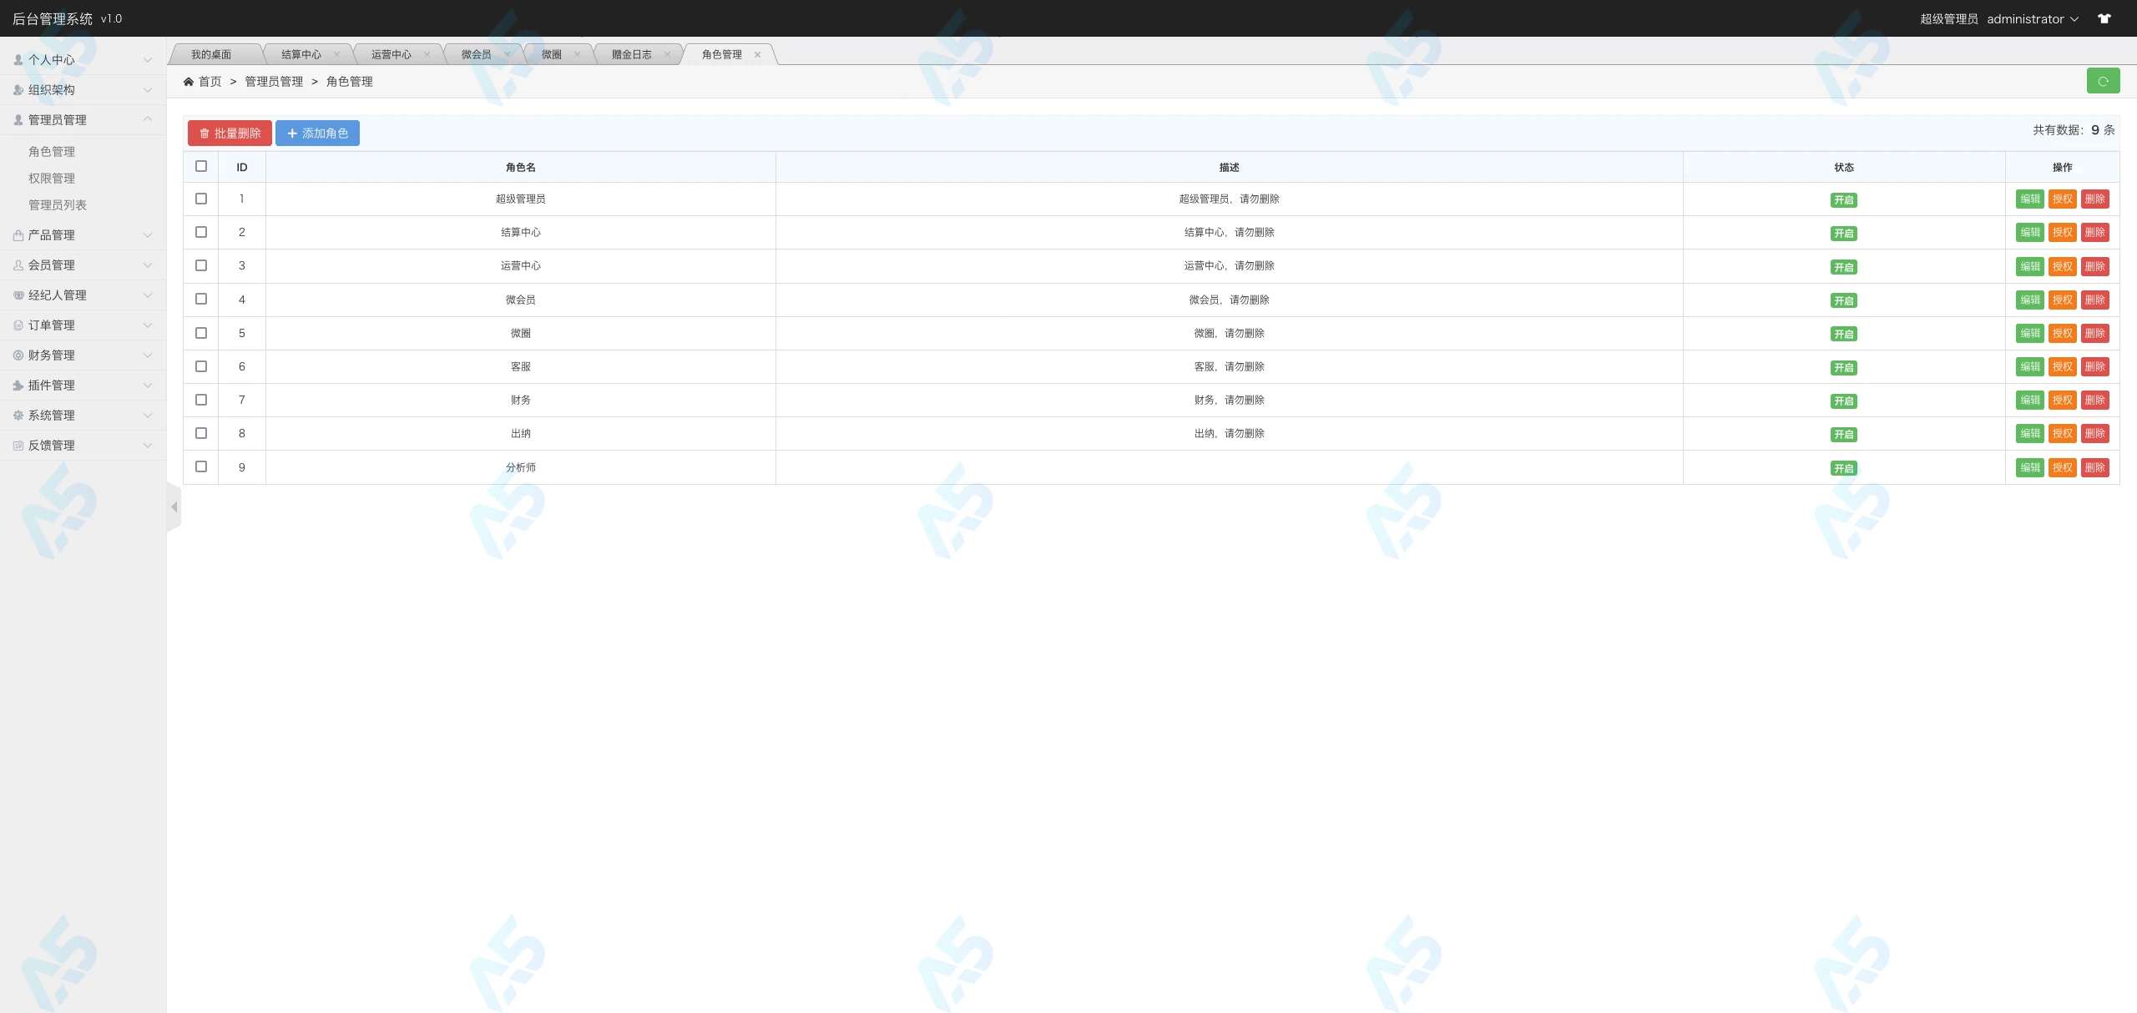Click 删除 for the 客服 role

click(x=2094, y=366)
